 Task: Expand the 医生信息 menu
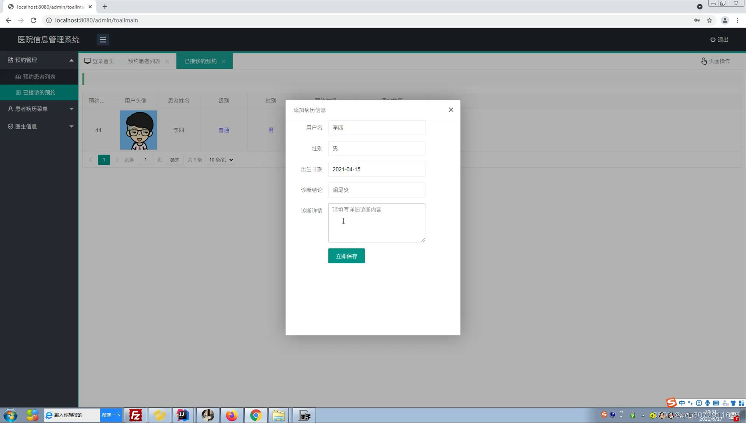tap(39, 126)
